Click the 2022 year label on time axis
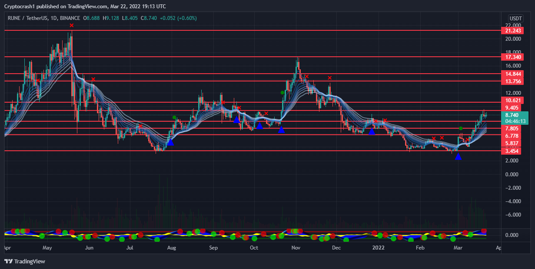The image size is (535, 269). (x=379, y=248)
